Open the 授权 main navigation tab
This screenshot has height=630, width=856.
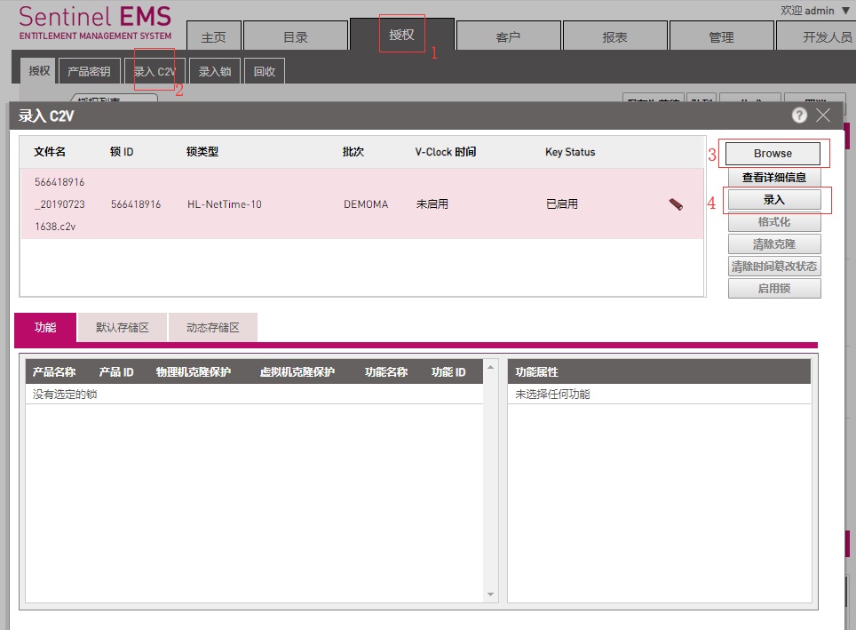pos(401,35)
